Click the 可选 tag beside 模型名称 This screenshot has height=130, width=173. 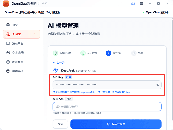coord(69,99)
